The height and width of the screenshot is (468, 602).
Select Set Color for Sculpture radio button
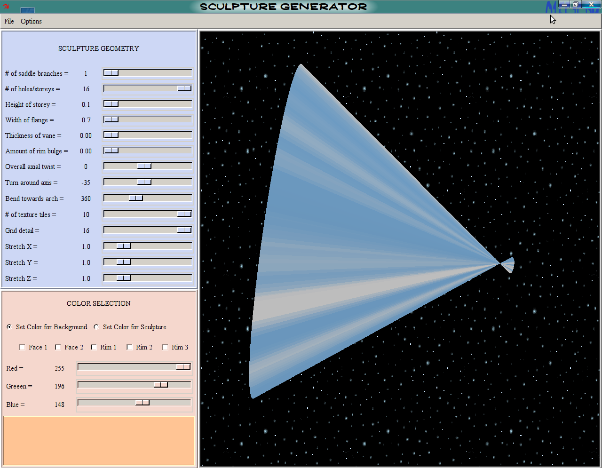tap(96, 327)
